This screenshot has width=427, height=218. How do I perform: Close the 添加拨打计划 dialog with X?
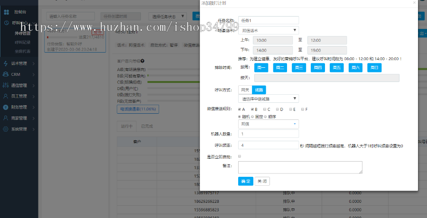coord(414,3)
